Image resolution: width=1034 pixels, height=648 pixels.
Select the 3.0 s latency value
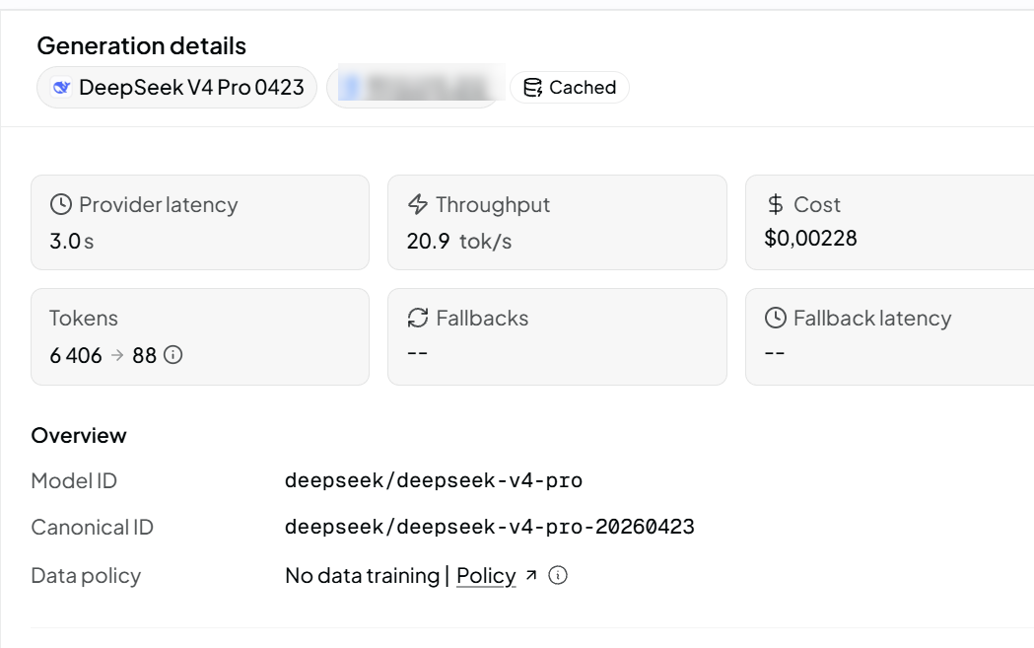point(72,242)
